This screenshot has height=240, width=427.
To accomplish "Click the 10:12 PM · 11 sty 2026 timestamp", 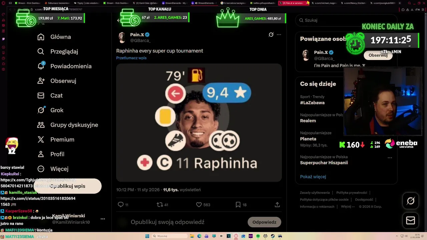I will (138, 190).
